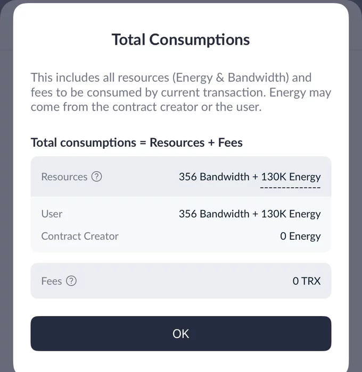Click the dimmed backdrop left of the dialog
The image size is (362, 372).
pyautogui.click(x=6, y=186)
